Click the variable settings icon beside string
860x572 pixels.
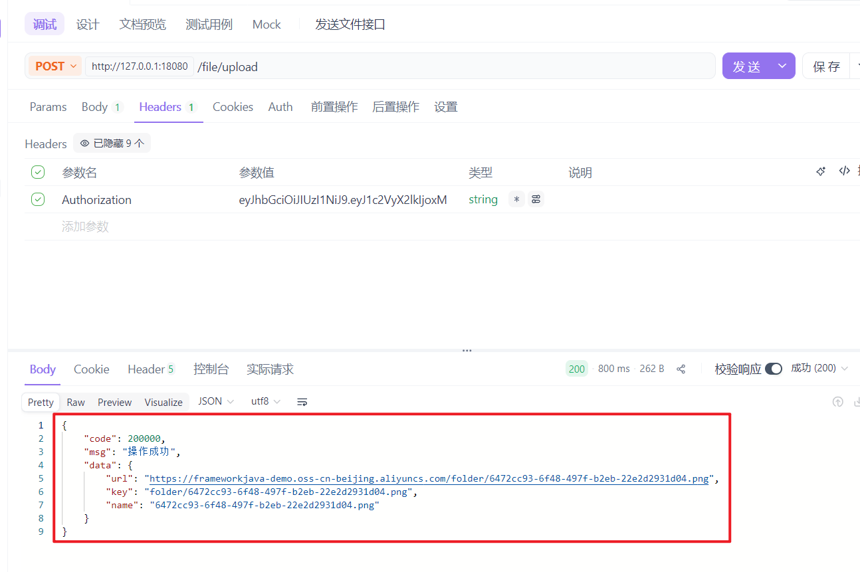536,199
